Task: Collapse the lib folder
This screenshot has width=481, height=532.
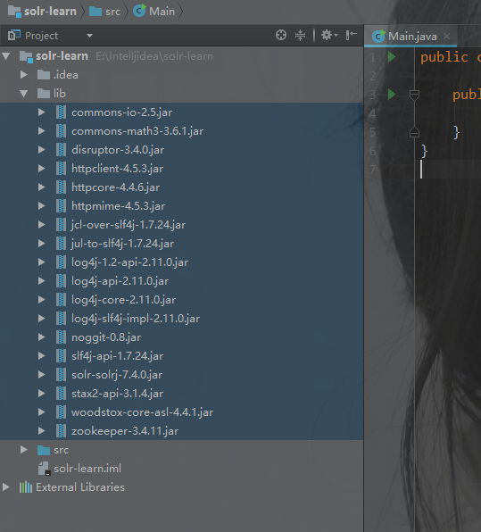Action: tap(23, 94)
